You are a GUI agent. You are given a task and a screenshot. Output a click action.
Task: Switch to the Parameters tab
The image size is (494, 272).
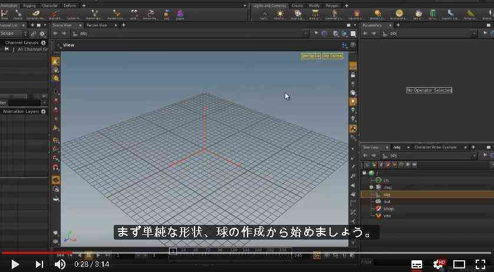[372, 25]
